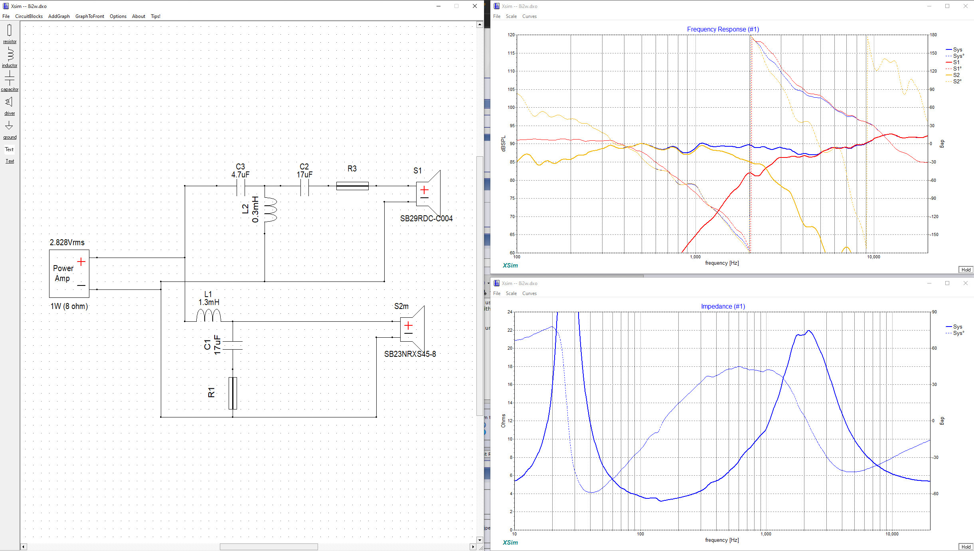
Task: Open the Options menu
Action: 118,16
